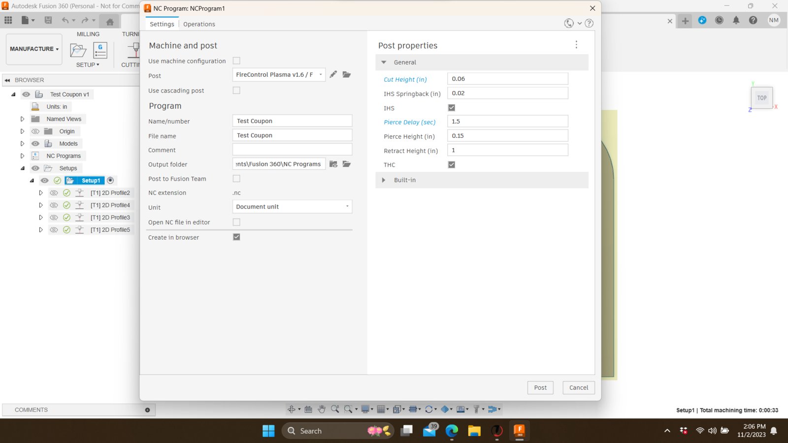Select the 2D Profile3 operation
Viewport: 788px width, 443px height.
click(x=110, y=218)
